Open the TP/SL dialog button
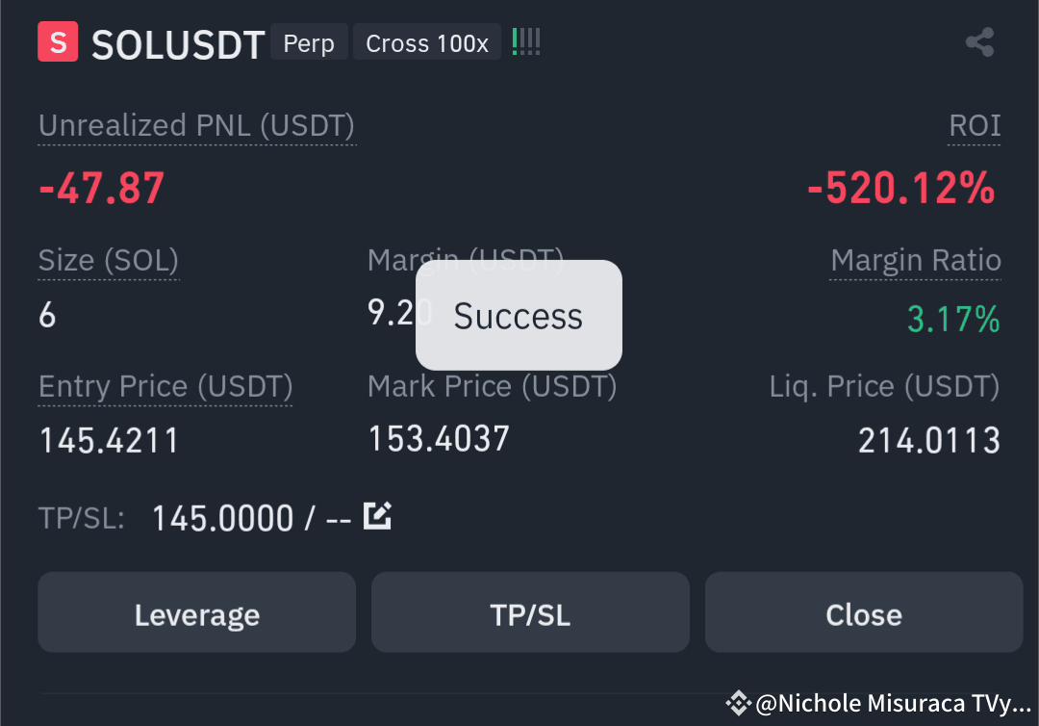The width and height of the screenshot is (1039, 726). (530, 612)
